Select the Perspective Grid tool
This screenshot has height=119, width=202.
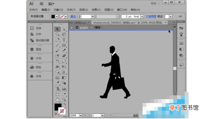click(x=64, y=72)
